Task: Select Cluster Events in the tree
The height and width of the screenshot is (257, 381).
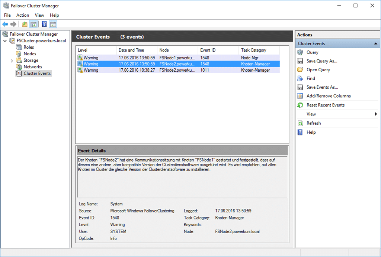Action: click(37, 74)
